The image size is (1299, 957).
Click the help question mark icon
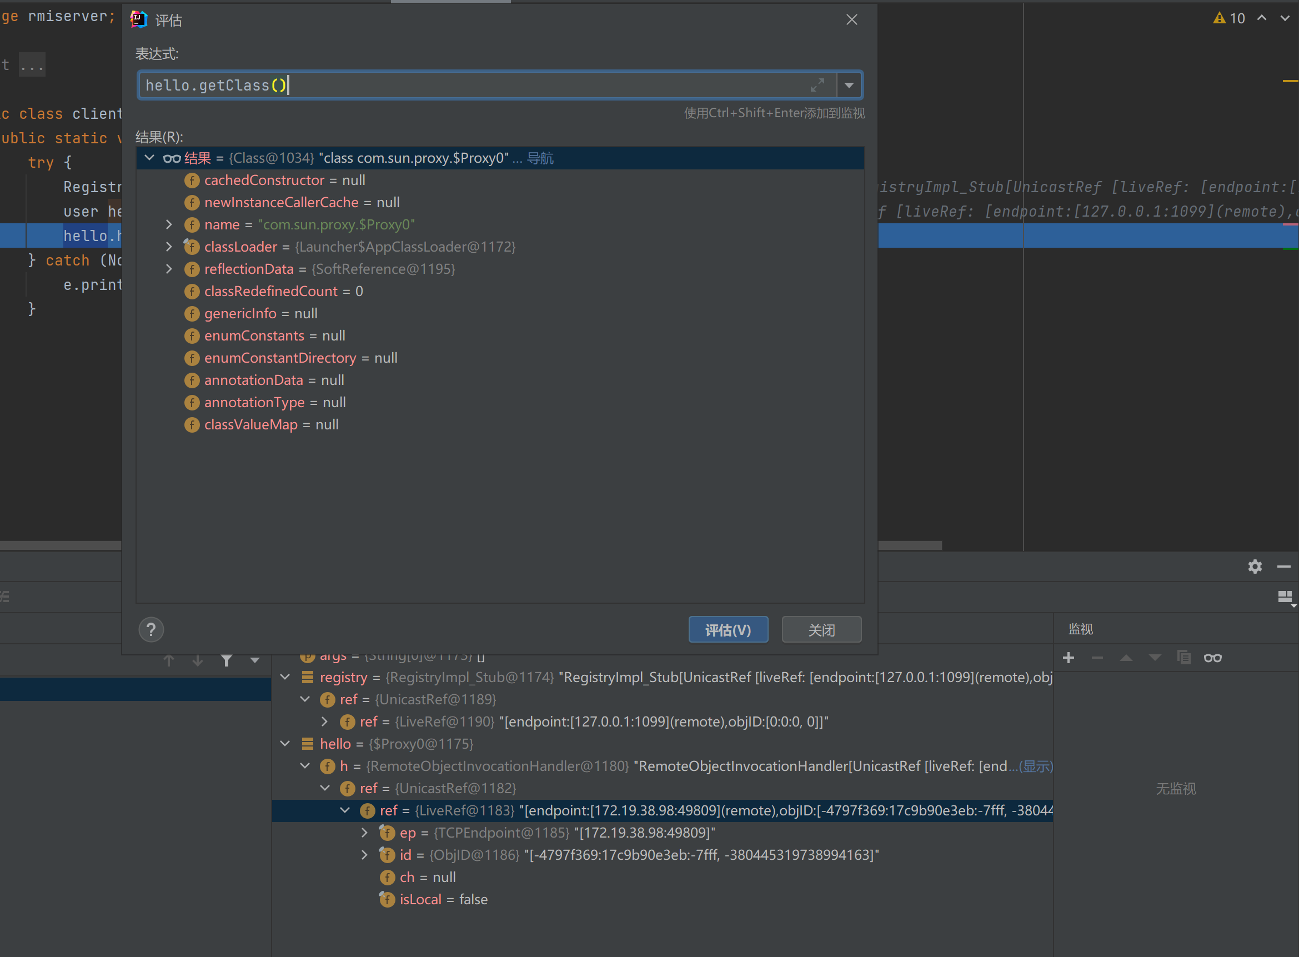coord(151,630)
